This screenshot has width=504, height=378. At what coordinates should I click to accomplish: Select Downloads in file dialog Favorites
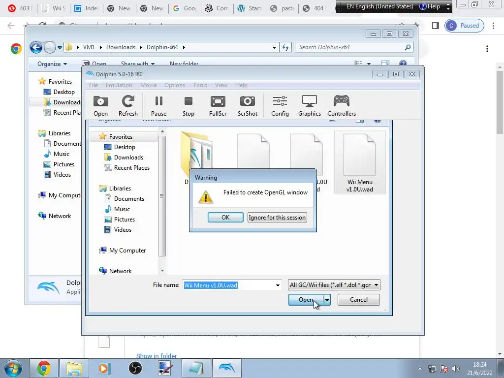click(128, 157)
